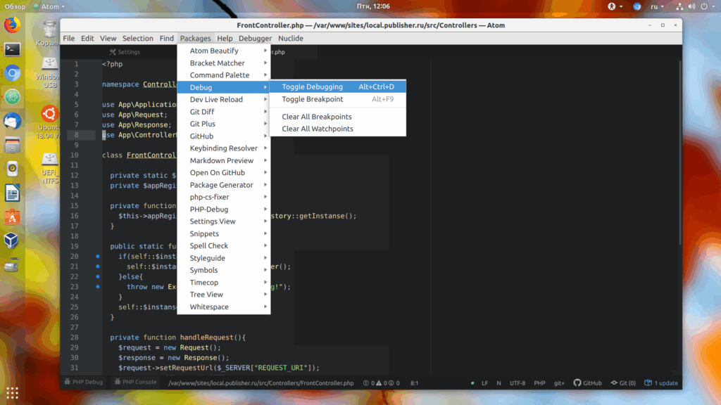This screenshot has height=405, width=721.
Task: Click the editor vertical scrollbar
Action: point(679,152)
